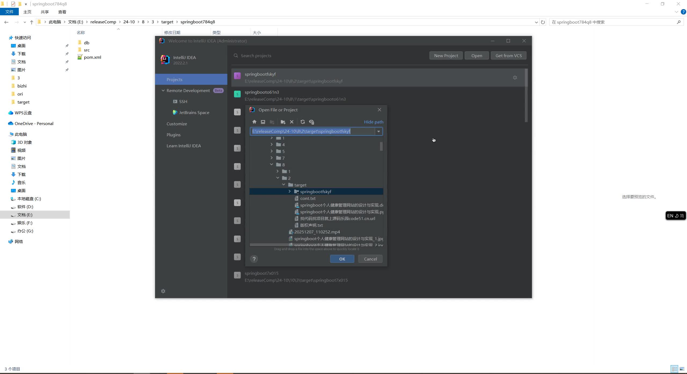Open settings for the springbootfskyf project
This screenshot has height=374, width=687.
[x=515, y=78]
